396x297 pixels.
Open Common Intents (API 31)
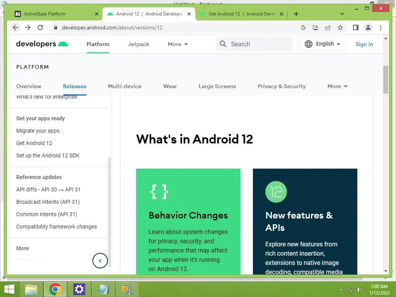(x=47, y=214)
